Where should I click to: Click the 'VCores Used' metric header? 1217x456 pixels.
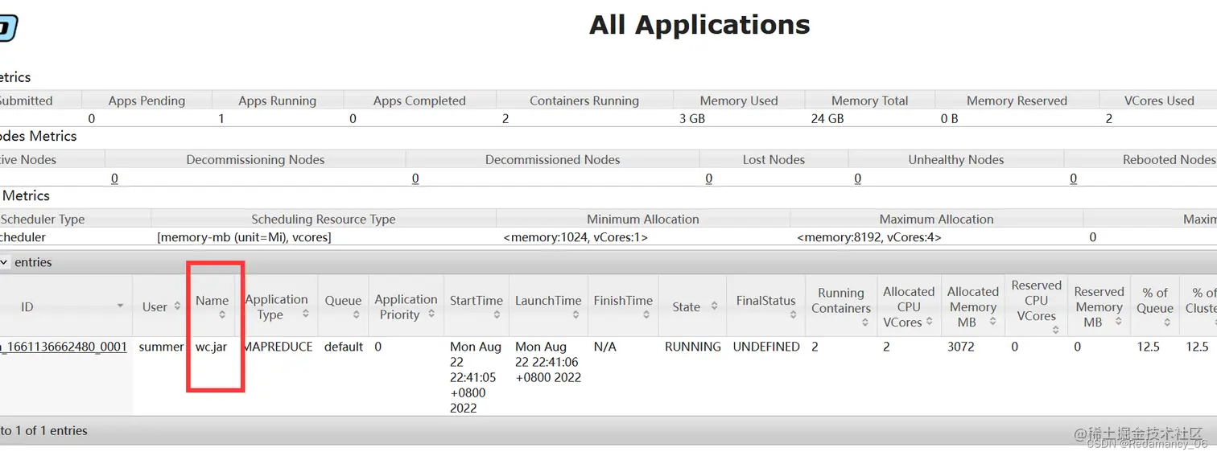pyautogui.click(x=1159, y=101)
